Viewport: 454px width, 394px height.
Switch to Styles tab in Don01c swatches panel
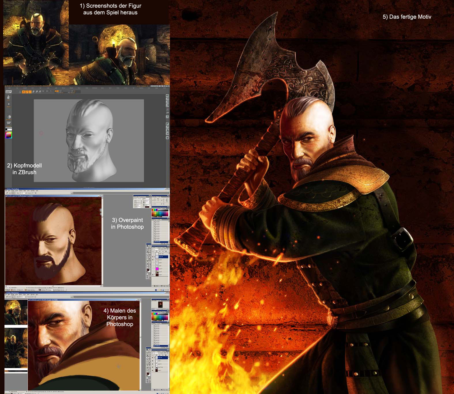pyautogui.click(x=164, y=208)
